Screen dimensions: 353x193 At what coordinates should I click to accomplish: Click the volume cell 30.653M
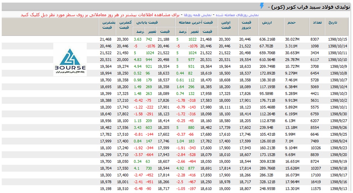click(x=292, y=53)
